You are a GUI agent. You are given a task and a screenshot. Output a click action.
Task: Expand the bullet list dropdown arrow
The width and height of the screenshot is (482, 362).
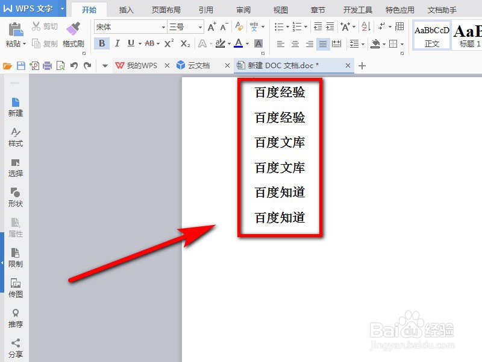pyautogui.click(x=288, y=27)
